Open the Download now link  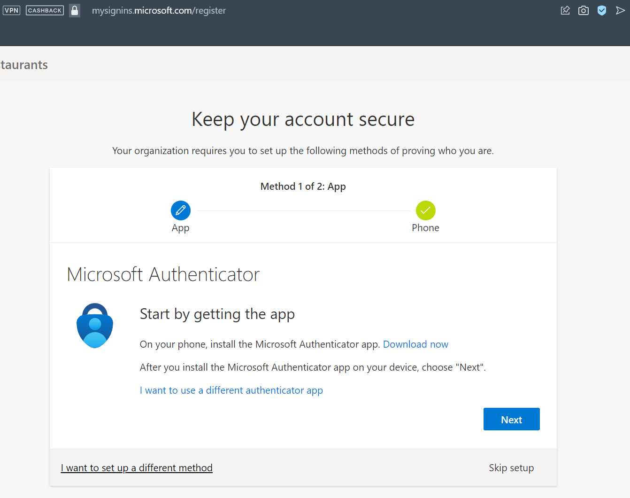(415, 344)
